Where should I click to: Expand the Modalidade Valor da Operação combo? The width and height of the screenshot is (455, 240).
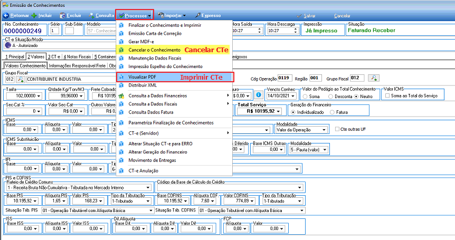tap(324, 130)
